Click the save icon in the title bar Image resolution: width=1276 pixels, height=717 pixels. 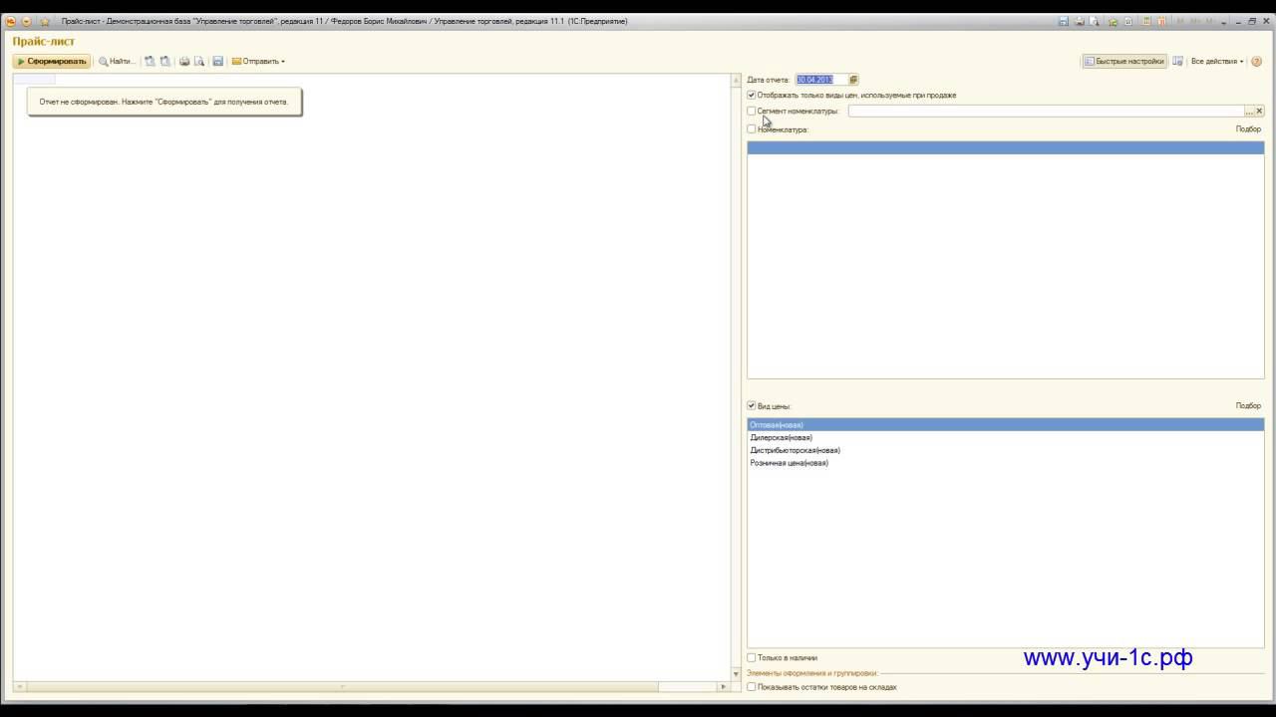(x=1064, y=21)
